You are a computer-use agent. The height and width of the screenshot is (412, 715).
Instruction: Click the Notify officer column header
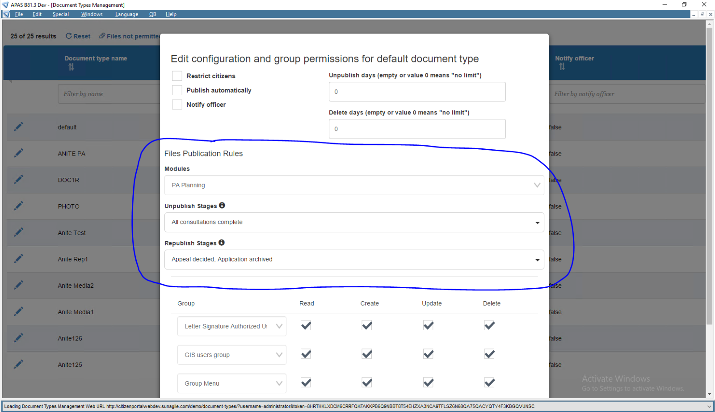pyautogui.click(x=574, y=59)
